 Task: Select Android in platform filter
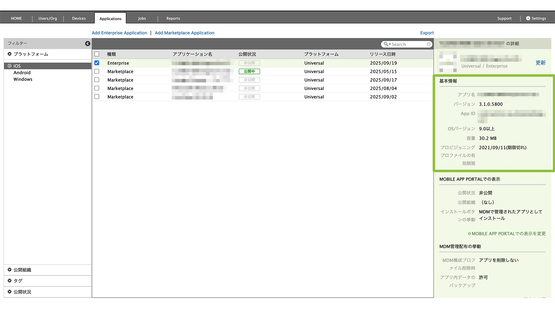22,73
